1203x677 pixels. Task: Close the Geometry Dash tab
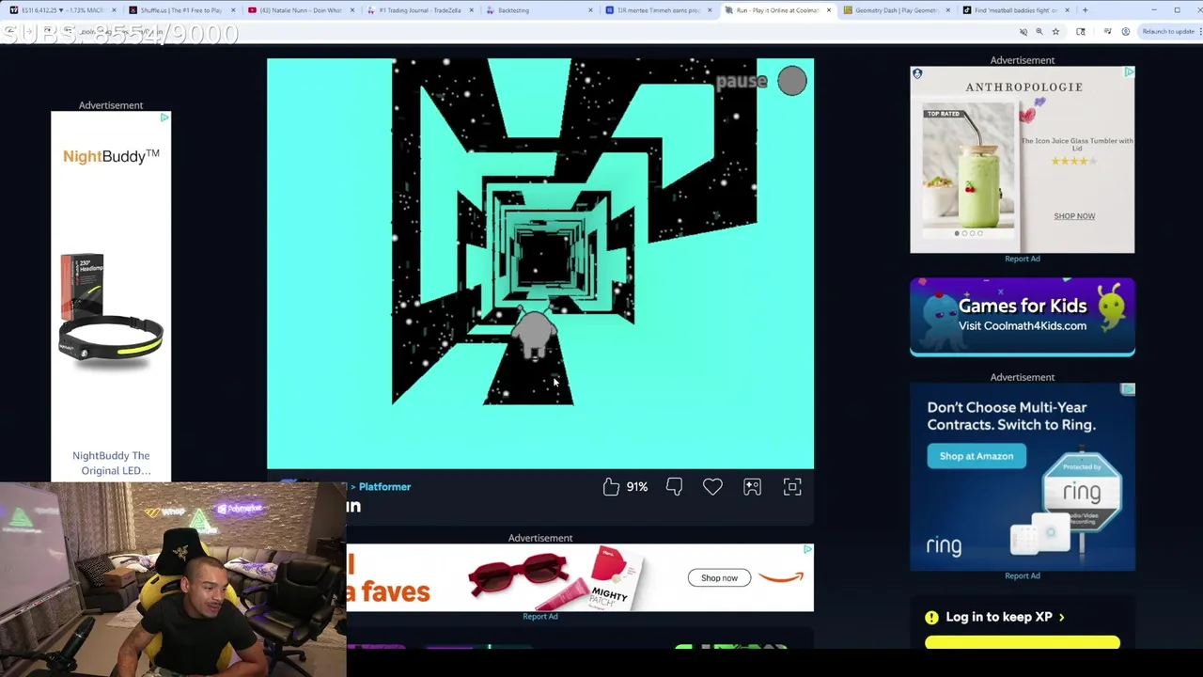point(947,10)
